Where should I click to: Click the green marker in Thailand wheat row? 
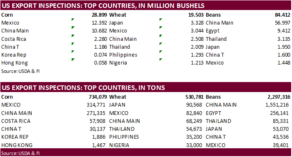coord(161,44)
